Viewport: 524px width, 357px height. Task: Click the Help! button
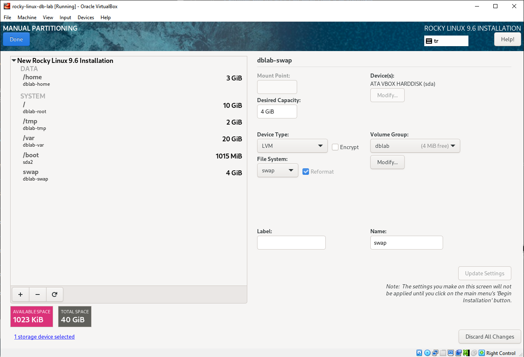pos(508,40)
